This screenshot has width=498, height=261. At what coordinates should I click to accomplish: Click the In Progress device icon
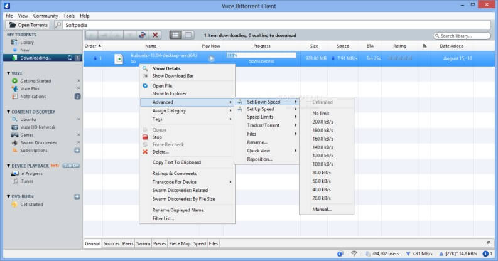[x=14, y=173]
